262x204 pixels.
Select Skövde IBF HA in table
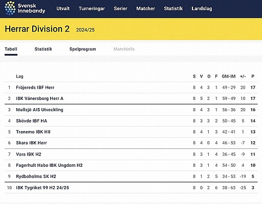(32, 121)
